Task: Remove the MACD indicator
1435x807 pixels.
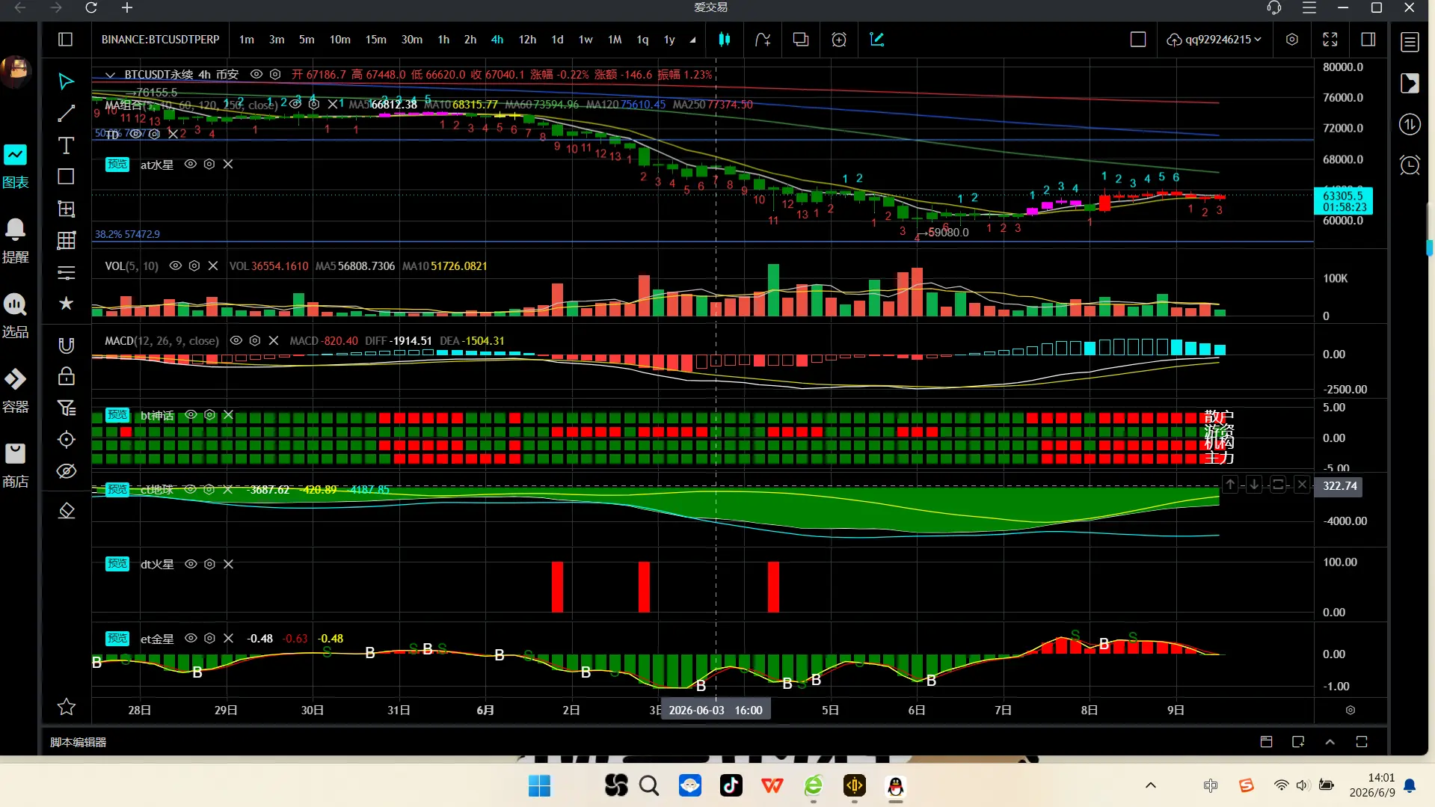Action: pyautogui.click(x=274, y=340)
